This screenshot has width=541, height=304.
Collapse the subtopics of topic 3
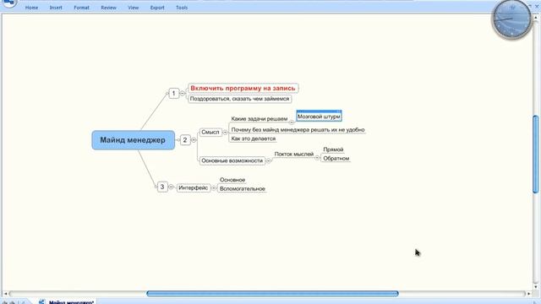(x=171, y=187)
